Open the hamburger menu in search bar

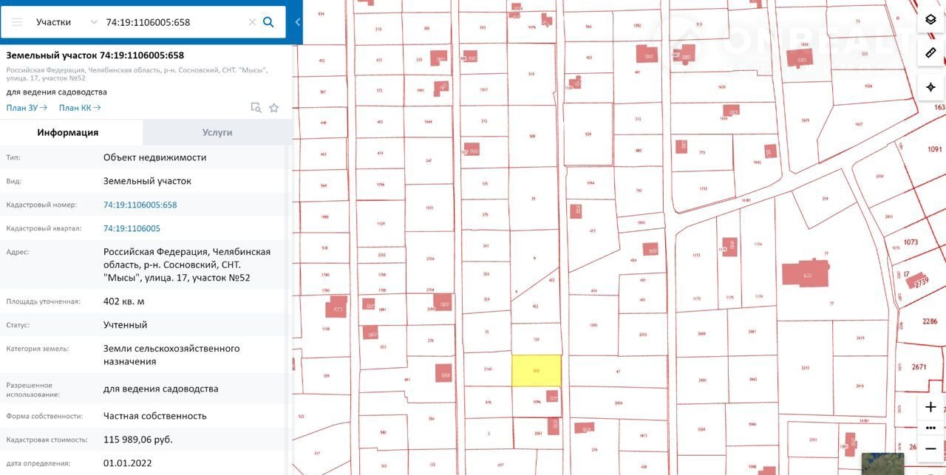[x=17, y=22]
